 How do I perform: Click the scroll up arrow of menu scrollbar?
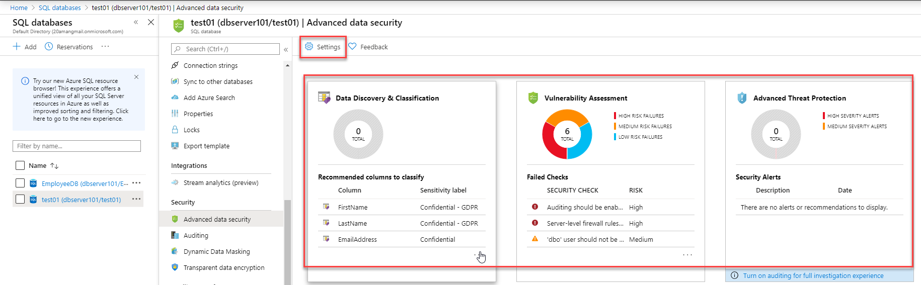pyautogui.click(x=287, y=65)
